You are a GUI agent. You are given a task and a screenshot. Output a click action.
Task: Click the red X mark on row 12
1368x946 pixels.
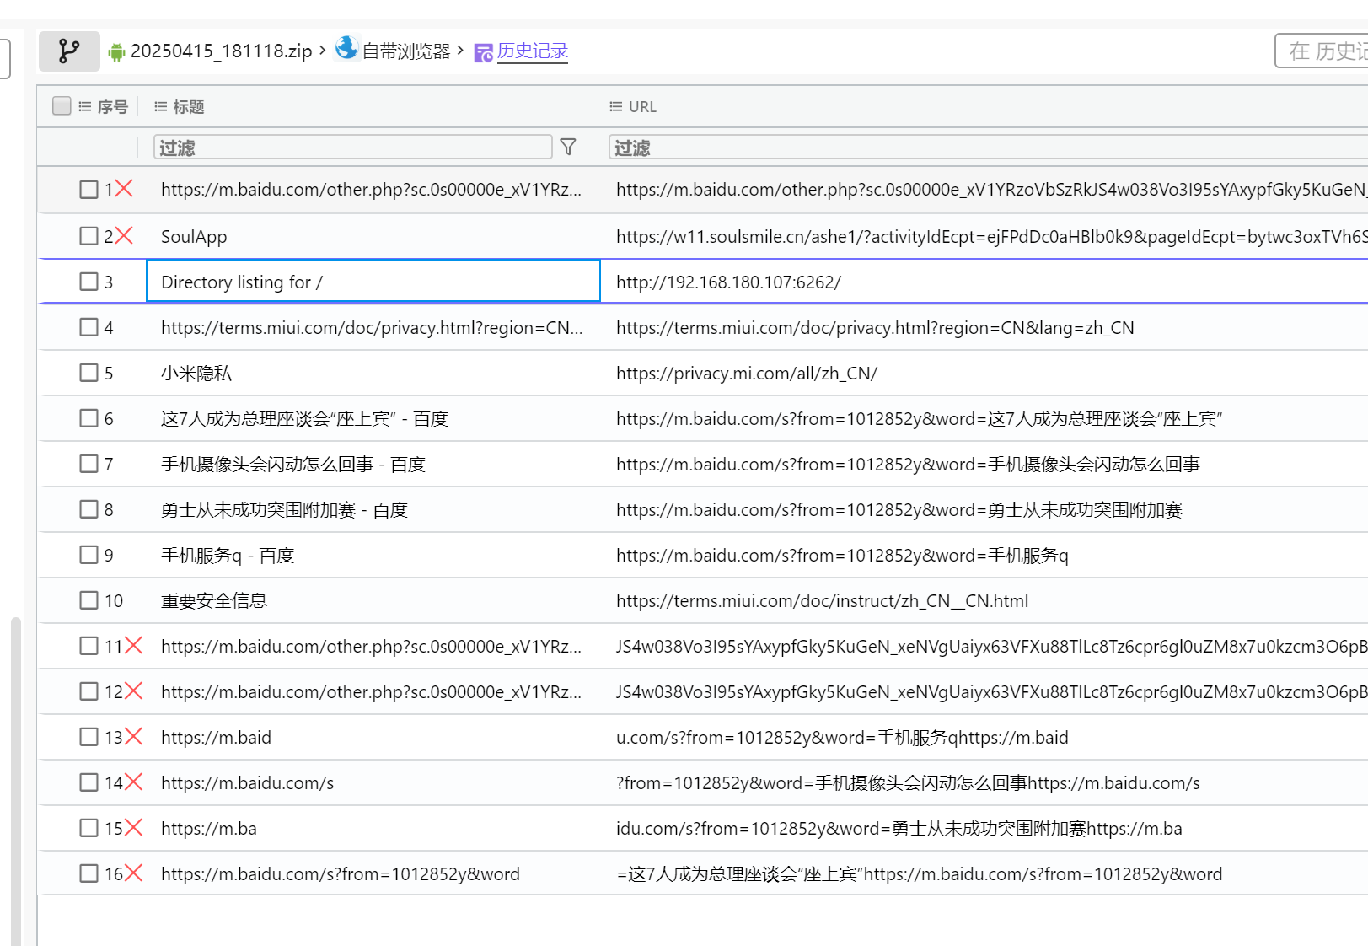(133, 691)
